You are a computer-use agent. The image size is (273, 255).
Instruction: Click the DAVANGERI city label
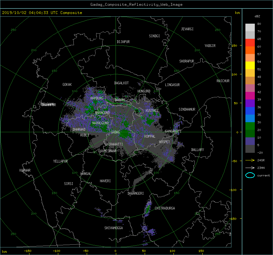(136, 193)
